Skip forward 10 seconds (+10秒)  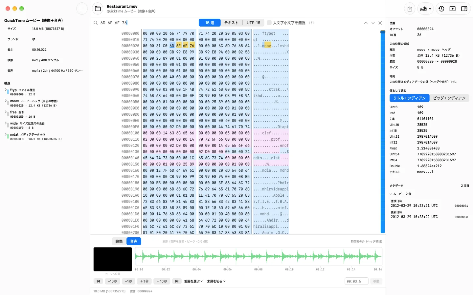click(x=162, y=281)
